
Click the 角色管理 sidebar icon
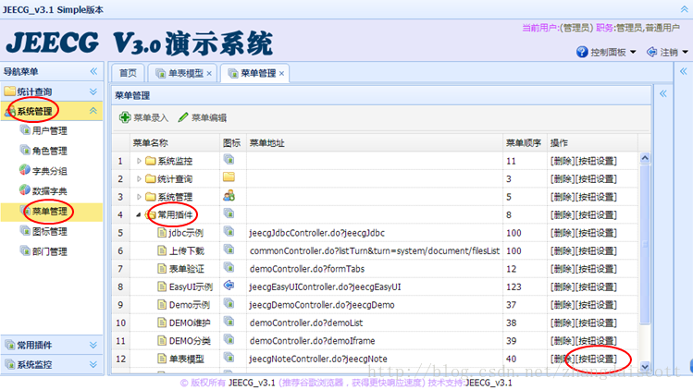click(x=25, y=150)
